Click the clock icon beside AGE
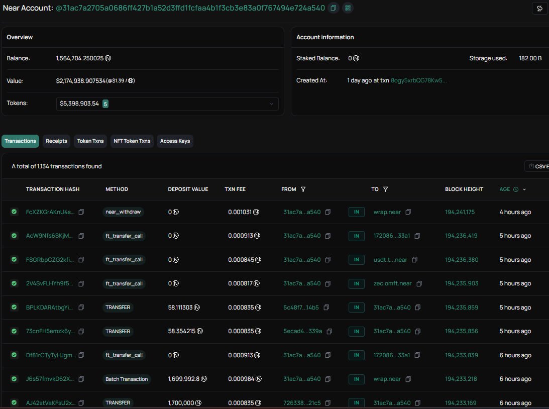 (516, 189)
